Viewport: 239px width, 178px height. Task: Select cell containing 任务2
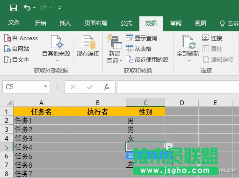click(x=41, y=129)
